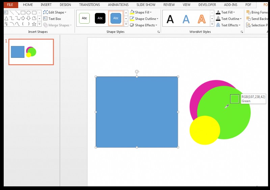Open the Text Outline dropdown

(x=229, y=19)
